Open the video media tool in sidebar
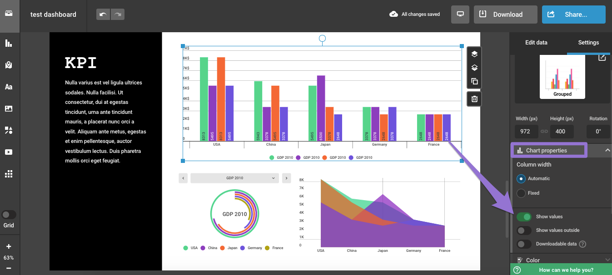612x275 pixels. 9,152
